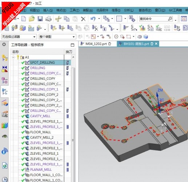Select the DRILLING operation row

pyautogui.click(x=38, y=68)
